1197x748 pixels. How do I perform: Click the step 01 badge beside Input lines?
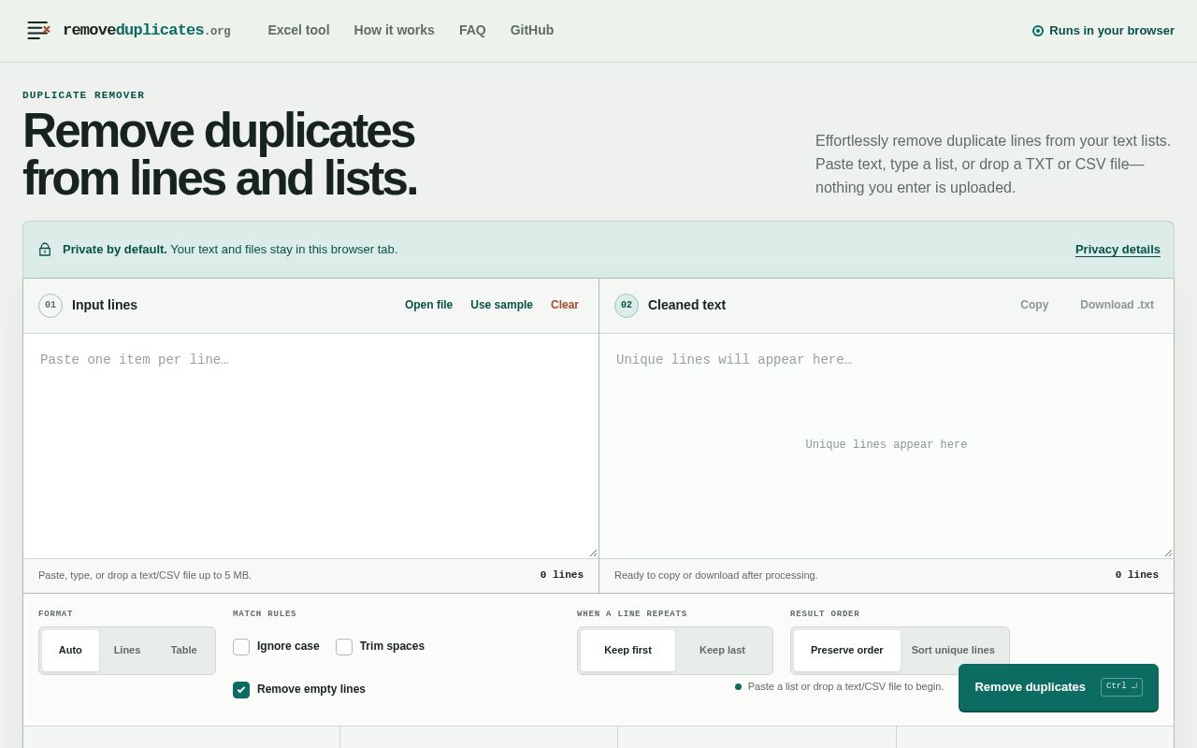click(x=50, y=306)
